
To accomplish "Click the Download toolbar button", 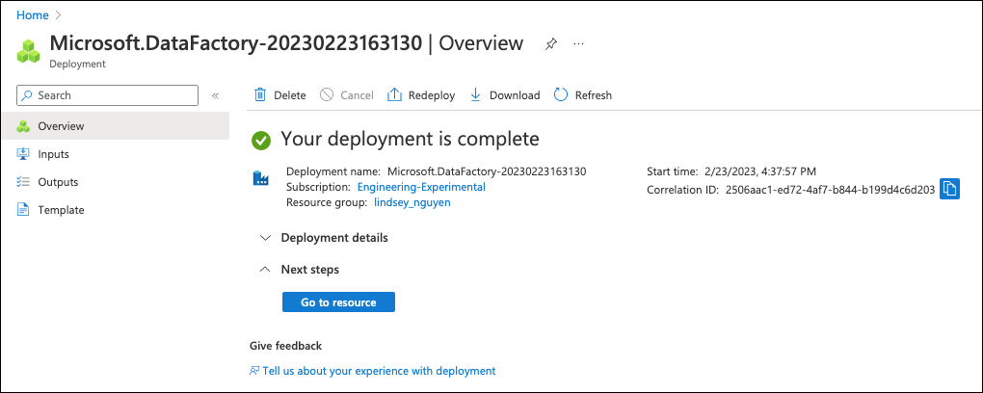I will [505, 95].
